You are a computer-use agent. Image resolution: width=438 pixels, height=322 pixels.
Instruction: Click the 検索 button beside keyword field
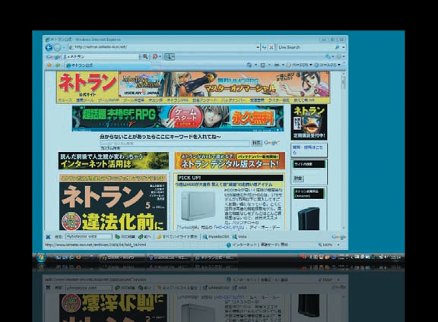click(x=257, y=143)
